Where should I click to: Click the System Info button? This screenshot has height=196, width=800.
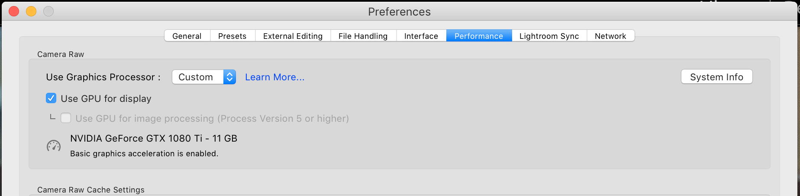(x=717, y=77)
